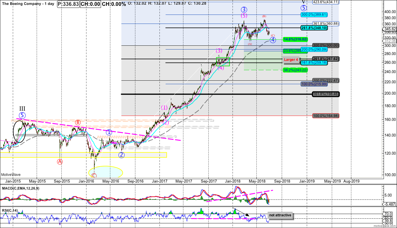Click the red circled B wave label
Screen dimensions: 397x228
[x=78, y=122]
